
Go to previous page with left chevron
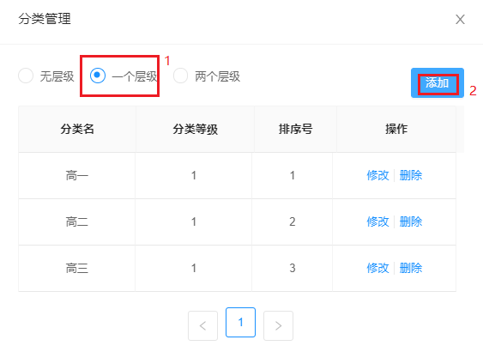202,325
